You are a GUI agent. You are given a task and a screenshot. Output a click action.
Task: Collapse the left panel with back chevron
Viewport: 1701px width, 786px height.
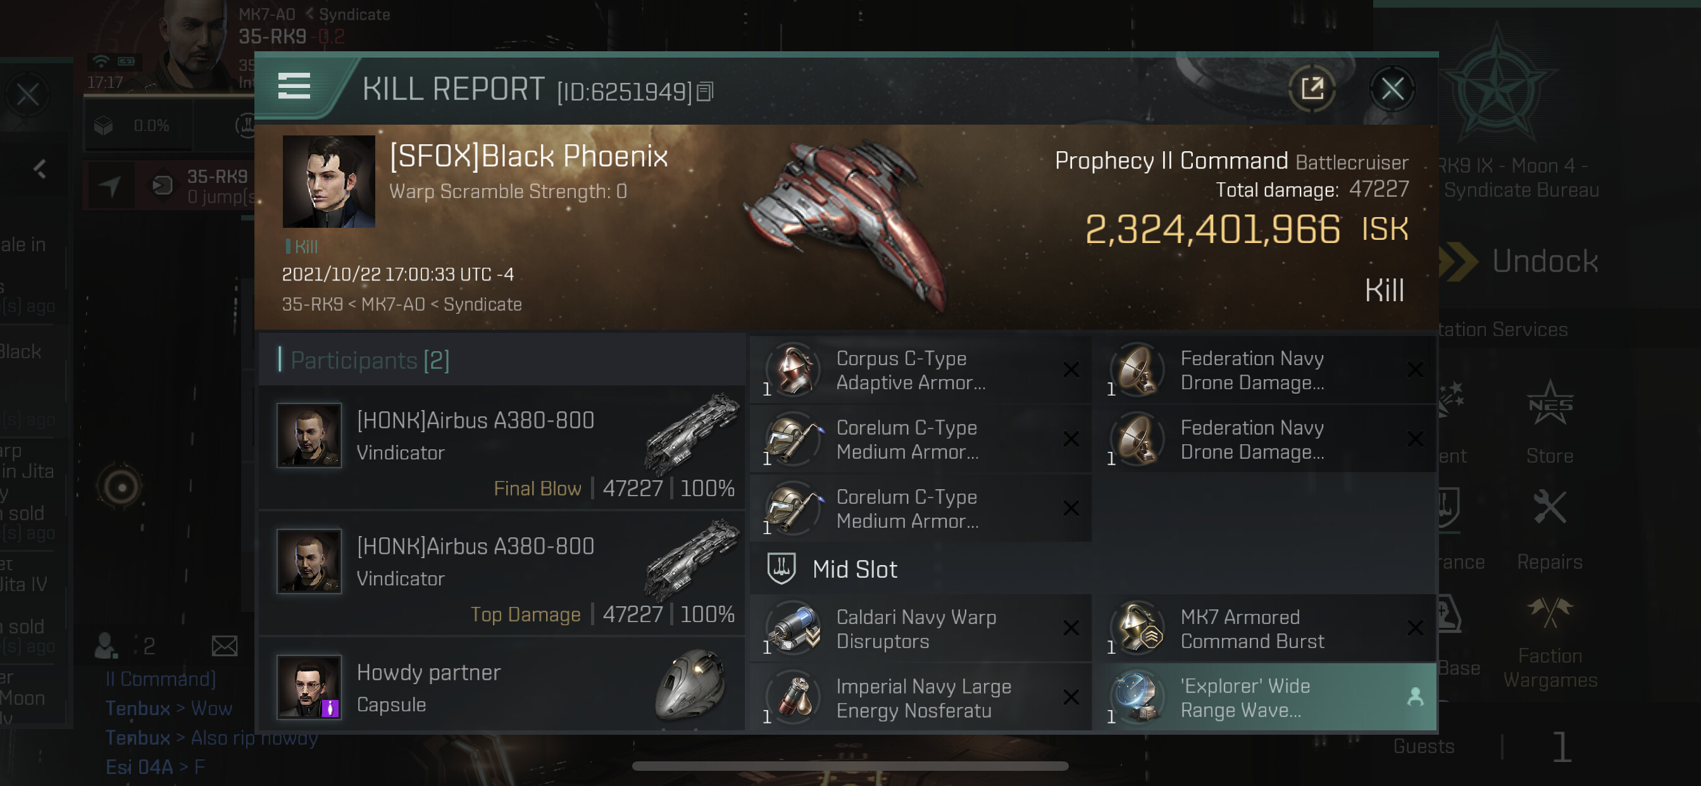(x=40, y=169)
